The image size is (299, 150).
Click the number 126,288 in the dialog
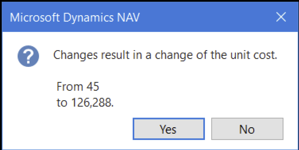(91, 103)
